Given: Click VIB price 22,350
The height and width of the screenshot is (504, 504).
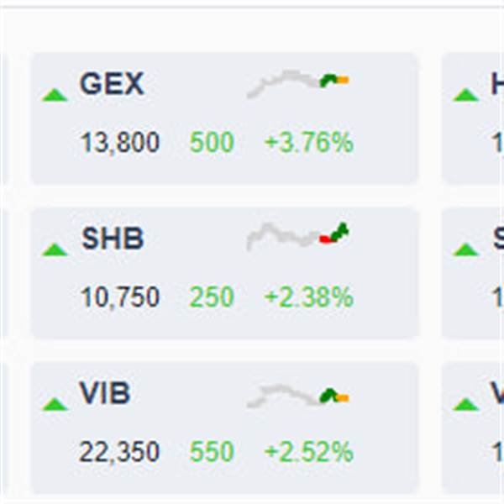Looking at the screenshot, I should click(119, 452).
